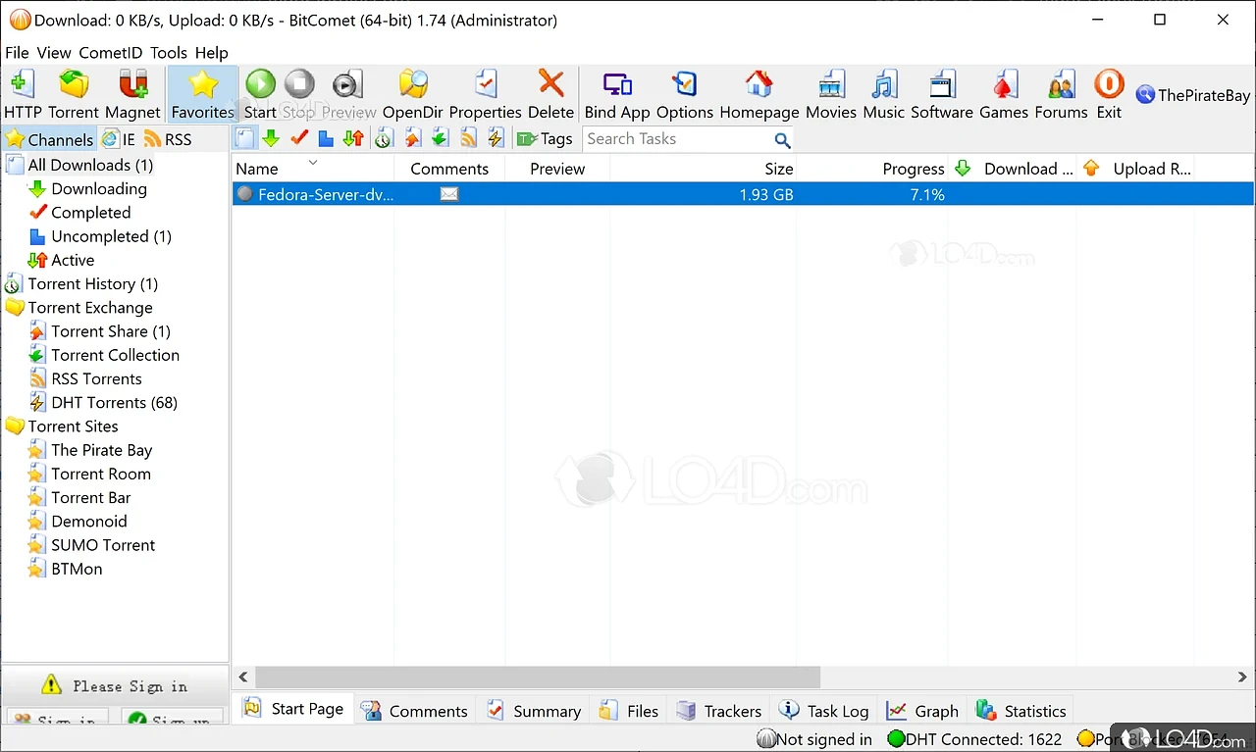Viewport: 1256px width, 752px height.
Task: Go to Homepage from toolbar
Action: click(759, 94)
